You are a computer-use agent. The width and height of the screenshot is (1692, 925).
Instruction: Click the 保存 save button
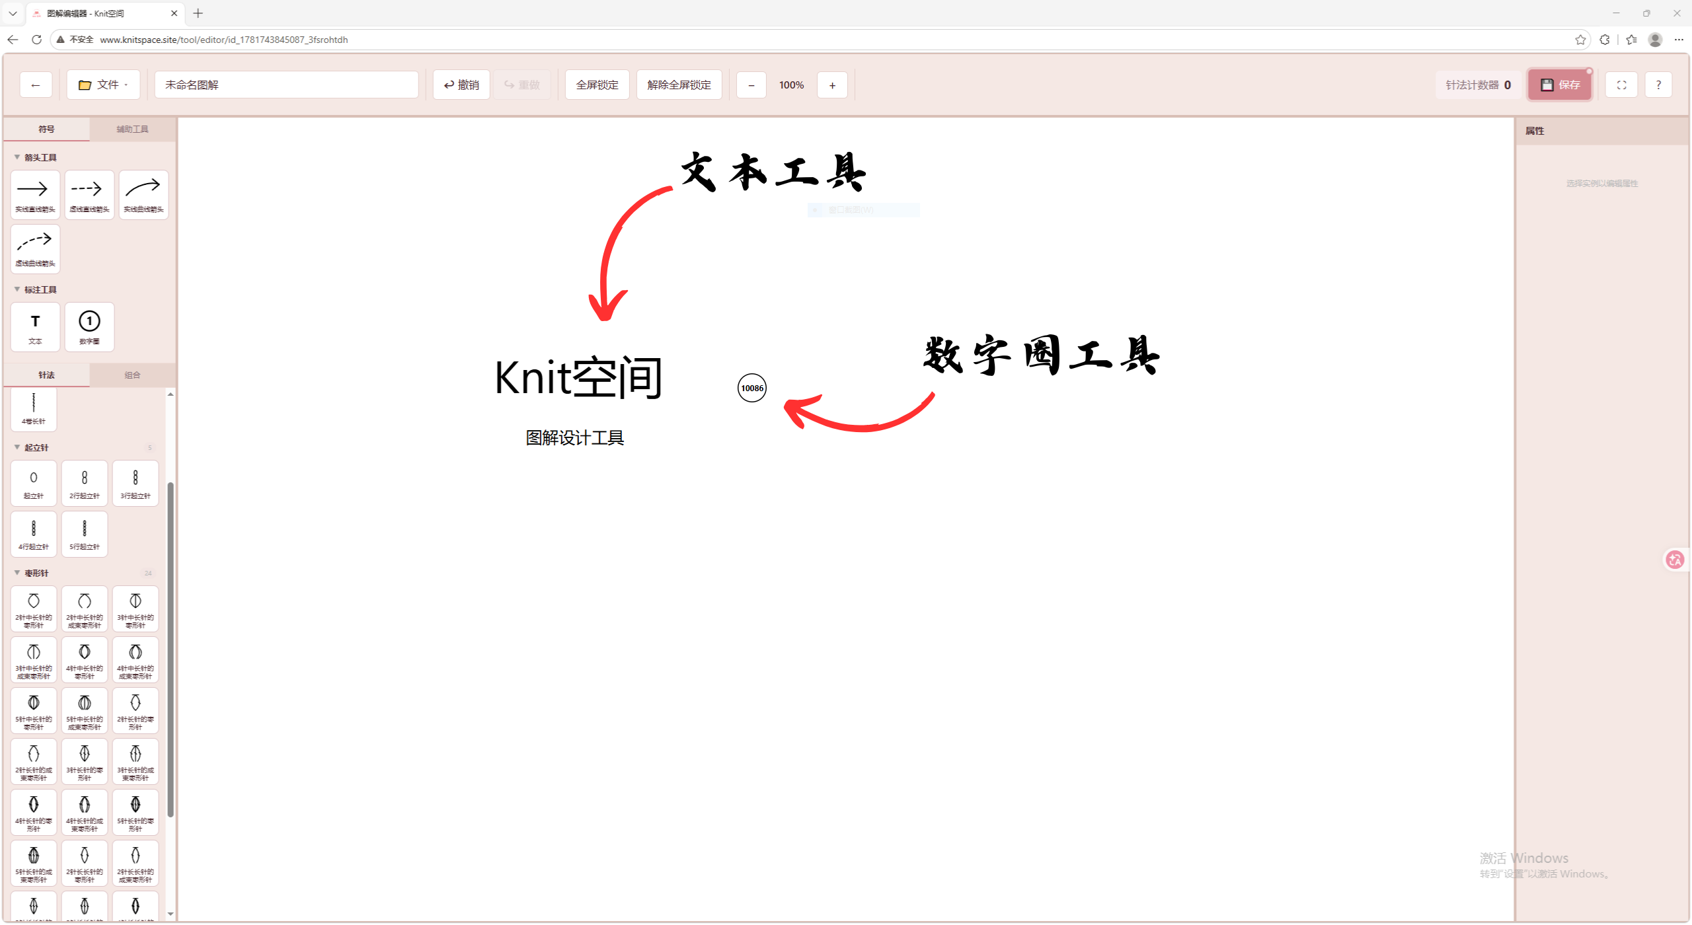1560,85
